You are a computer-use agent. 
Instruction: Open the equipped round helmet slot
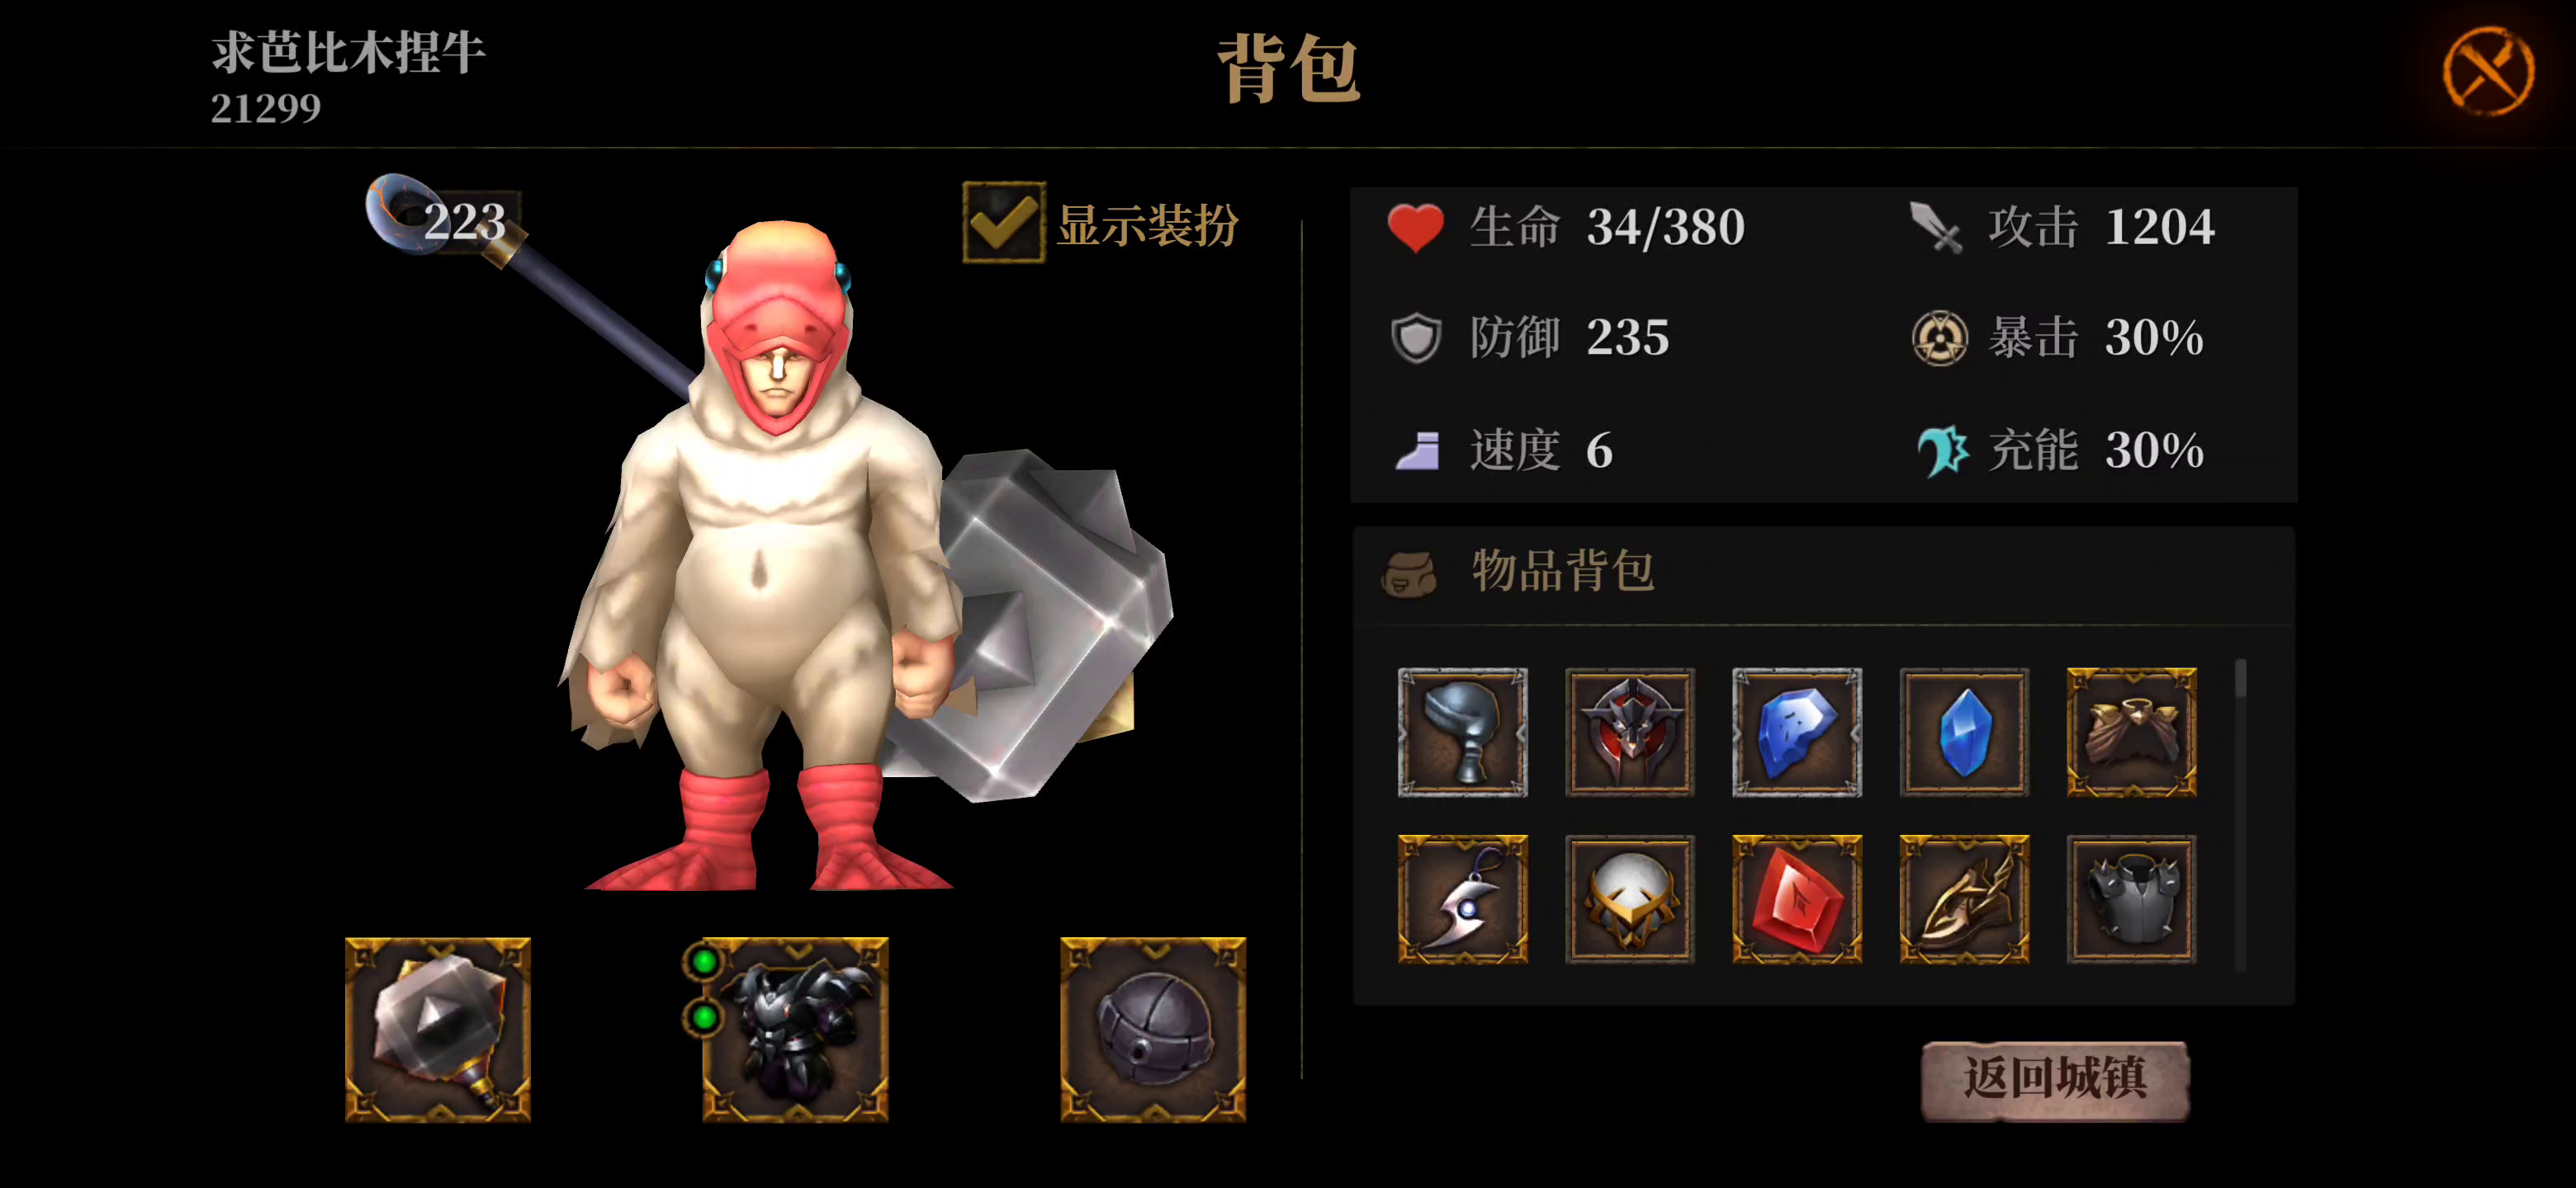(1152, 1029)
